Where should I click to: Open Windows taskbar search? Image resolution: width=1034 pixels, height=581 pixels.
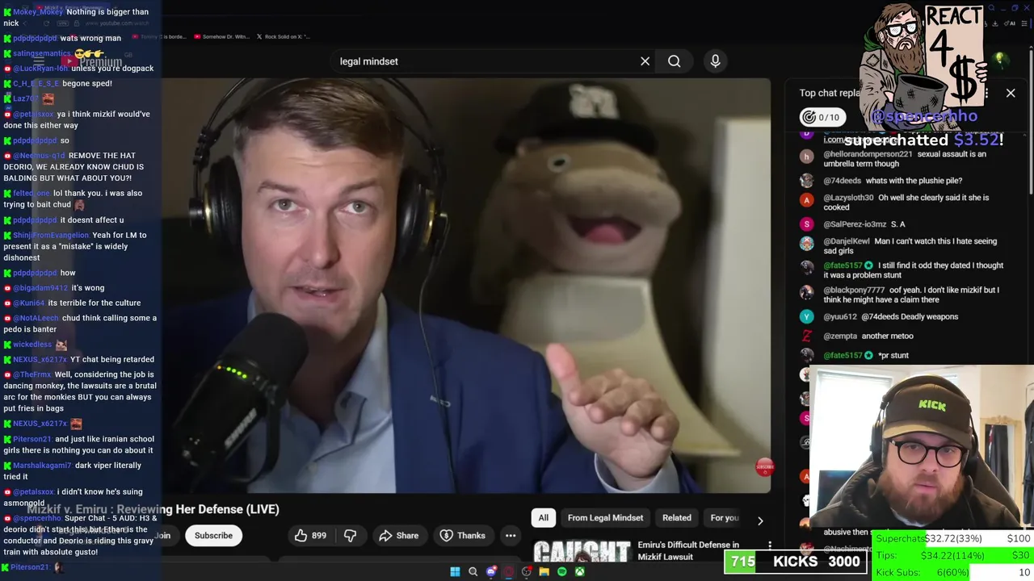click(x=473, y=572)
